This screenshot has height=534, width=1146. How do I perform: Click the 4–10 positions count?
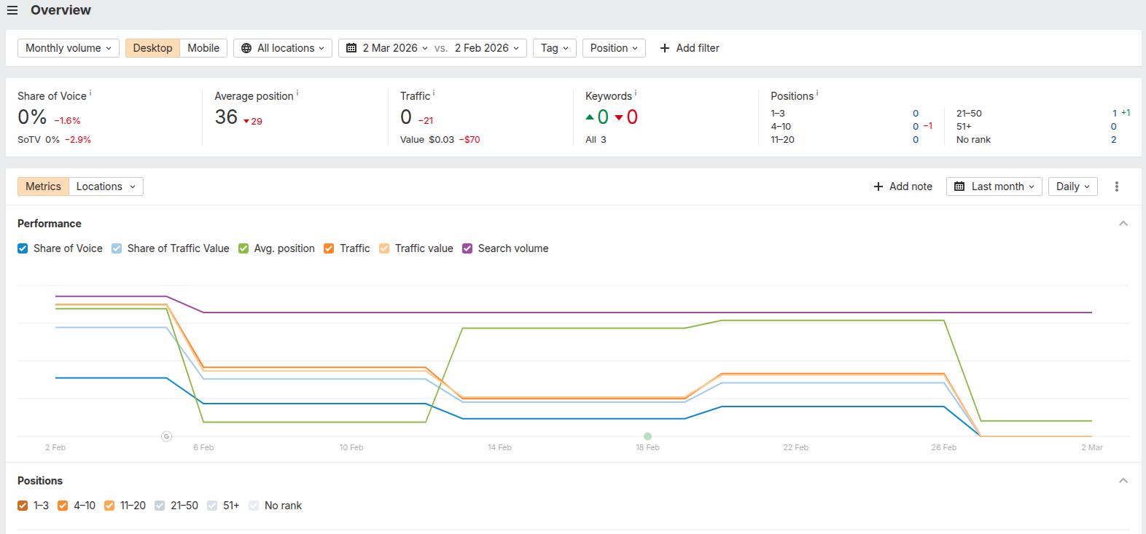click(916, 127)
